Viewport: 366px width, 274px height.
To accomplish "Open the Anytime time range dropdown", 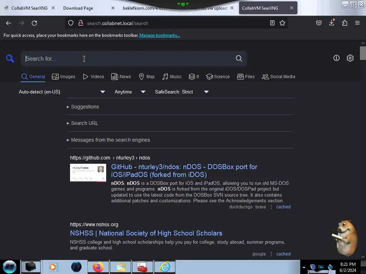I will tap(130, 92).
